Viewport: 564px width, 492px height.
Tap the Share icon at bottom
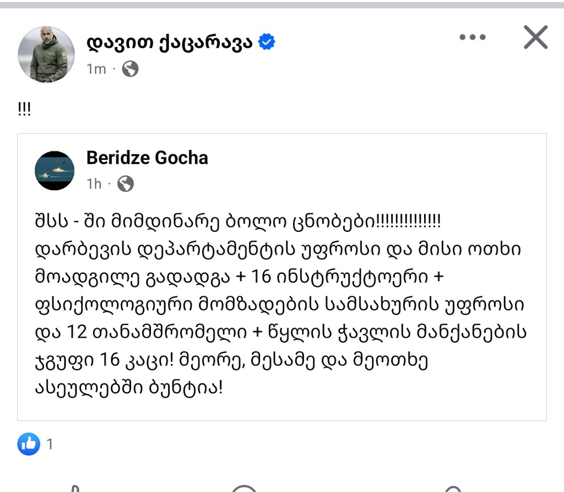pos(452,488)
